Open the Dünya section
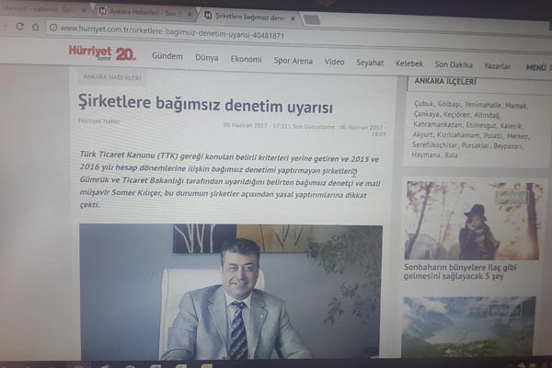This screenshot has width=552, height=368. pos(207,59)
